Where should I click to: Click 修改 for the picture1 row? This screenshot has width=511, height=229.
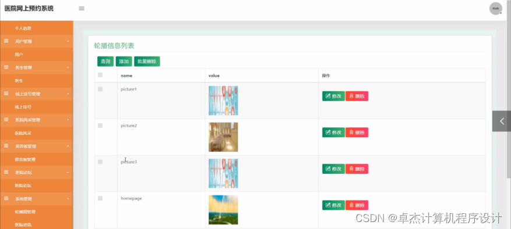click(x=333, y=96)
